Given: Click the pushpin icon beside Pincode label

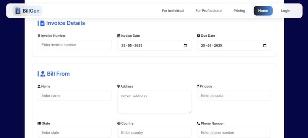Looking at the screenshot, I should tap(198, 86).
